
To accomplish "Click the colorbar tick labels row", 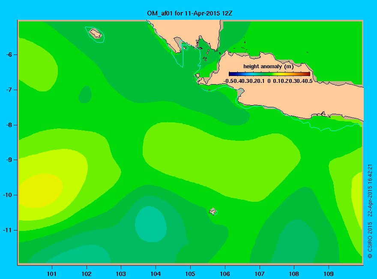I will (x=268, y=81).
